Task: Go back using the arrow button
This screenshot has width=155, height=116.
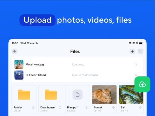Action: point(15,52)
